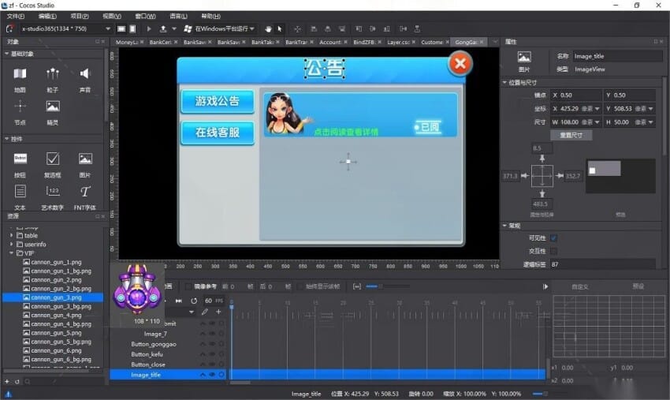This screenshot has width=670, height=400.
Task: Pick the Button (按钮) widget icon
Action: click(x=20, y=159)
